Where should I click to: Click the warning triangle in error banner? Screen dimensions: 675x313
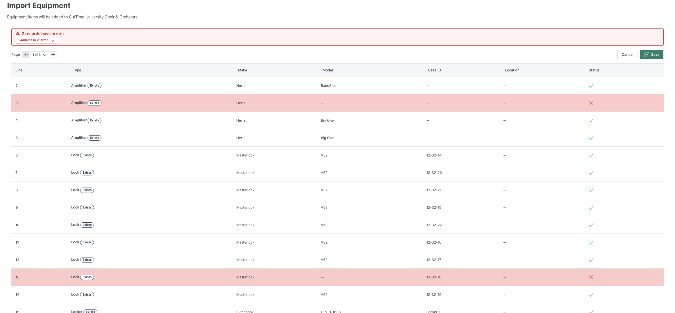click(18, 34)
